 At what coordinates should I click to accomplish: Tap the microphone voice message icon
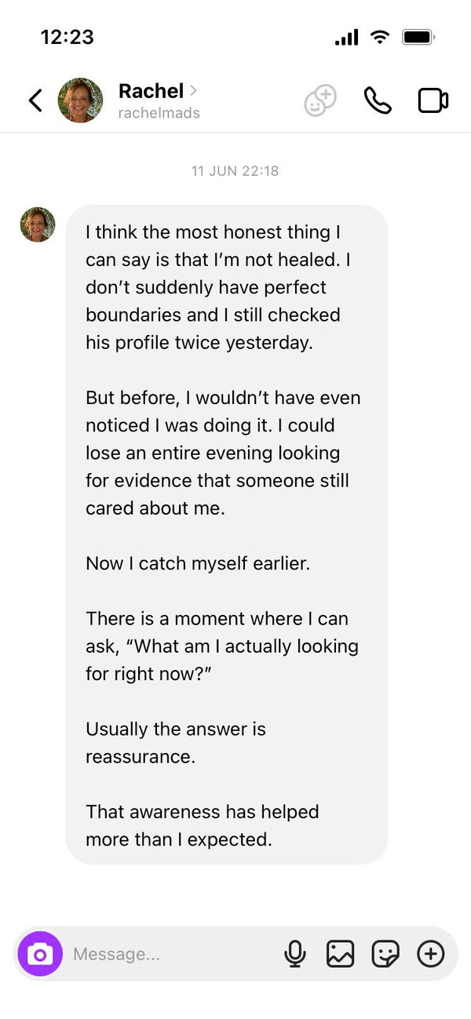coord(295,954)
